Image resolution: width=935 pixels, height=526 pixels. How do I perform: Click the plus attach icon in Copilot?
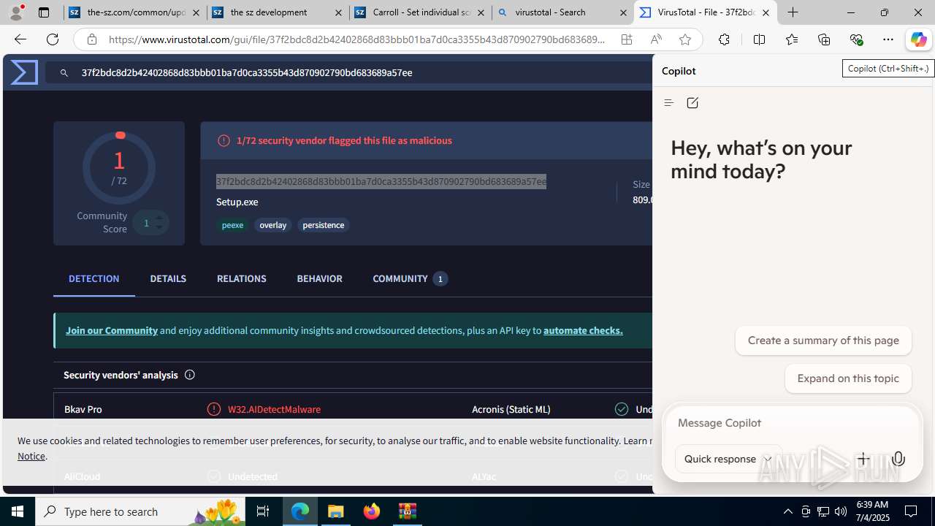coord(863,459)
